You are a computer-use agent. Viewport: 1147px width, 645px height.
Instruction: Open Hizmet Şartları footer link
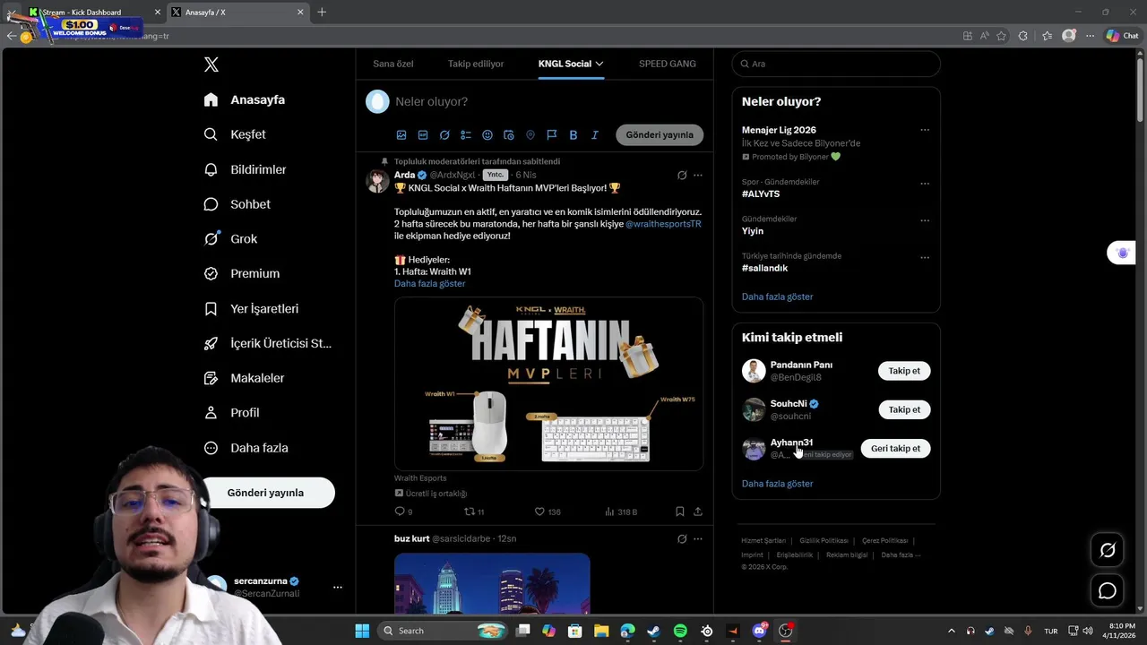pos(763,541)
